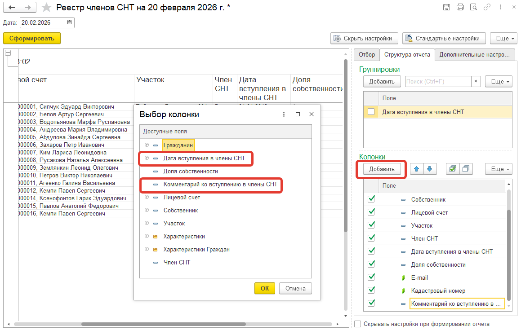Move column up with blue up arrow

416,169
